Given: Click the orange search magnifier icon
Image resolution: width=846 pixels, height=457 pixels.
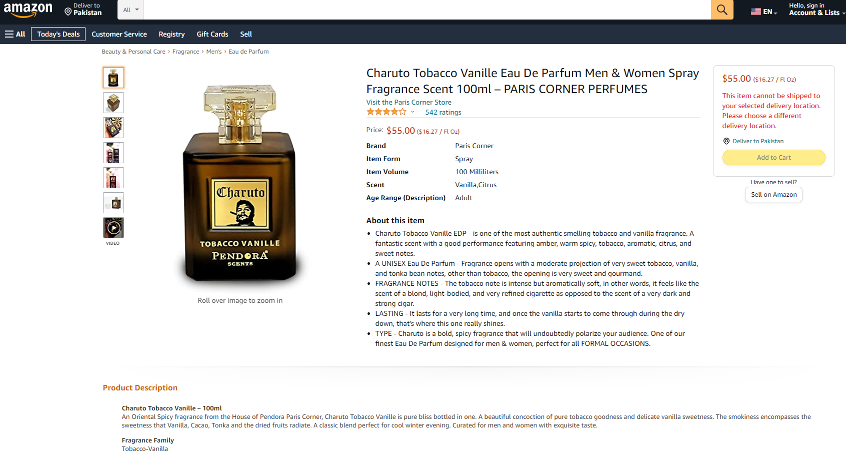Looking at the screenshot, I should 722,10.
